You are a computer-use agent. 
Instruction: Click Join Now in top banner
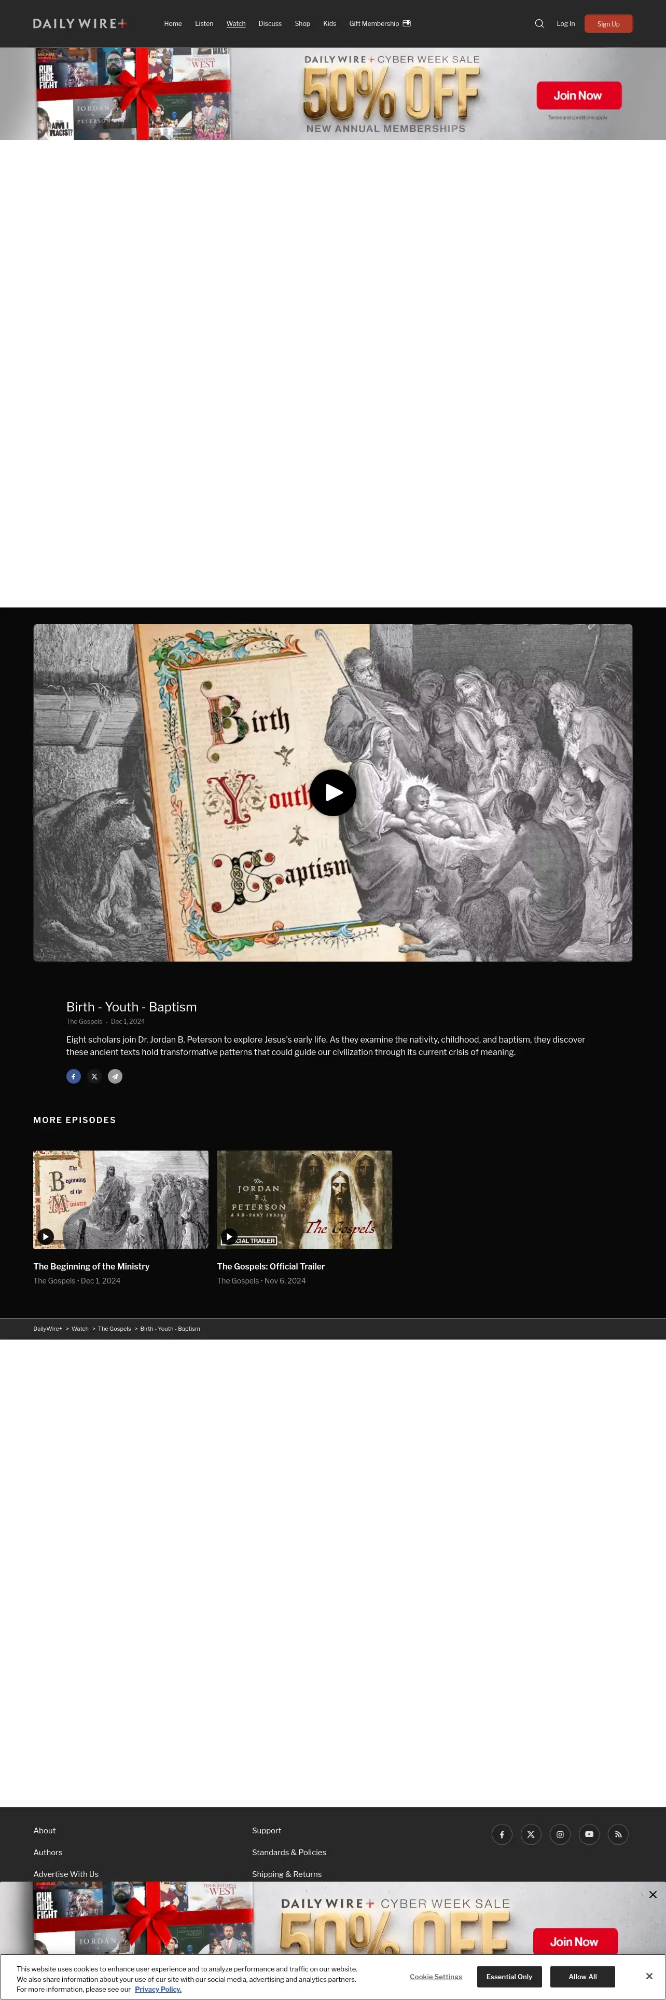pyautogui.click(x=578, y=96)
